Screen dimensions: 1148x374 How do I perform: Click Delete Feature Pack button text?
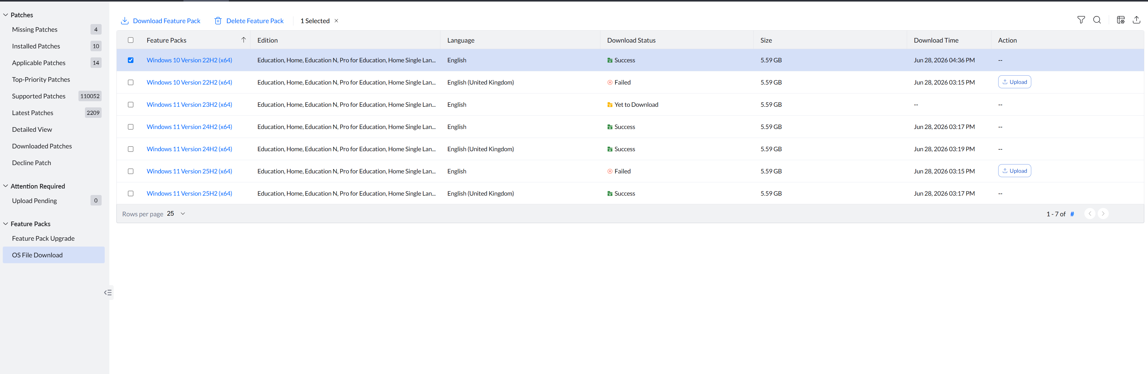255,21
